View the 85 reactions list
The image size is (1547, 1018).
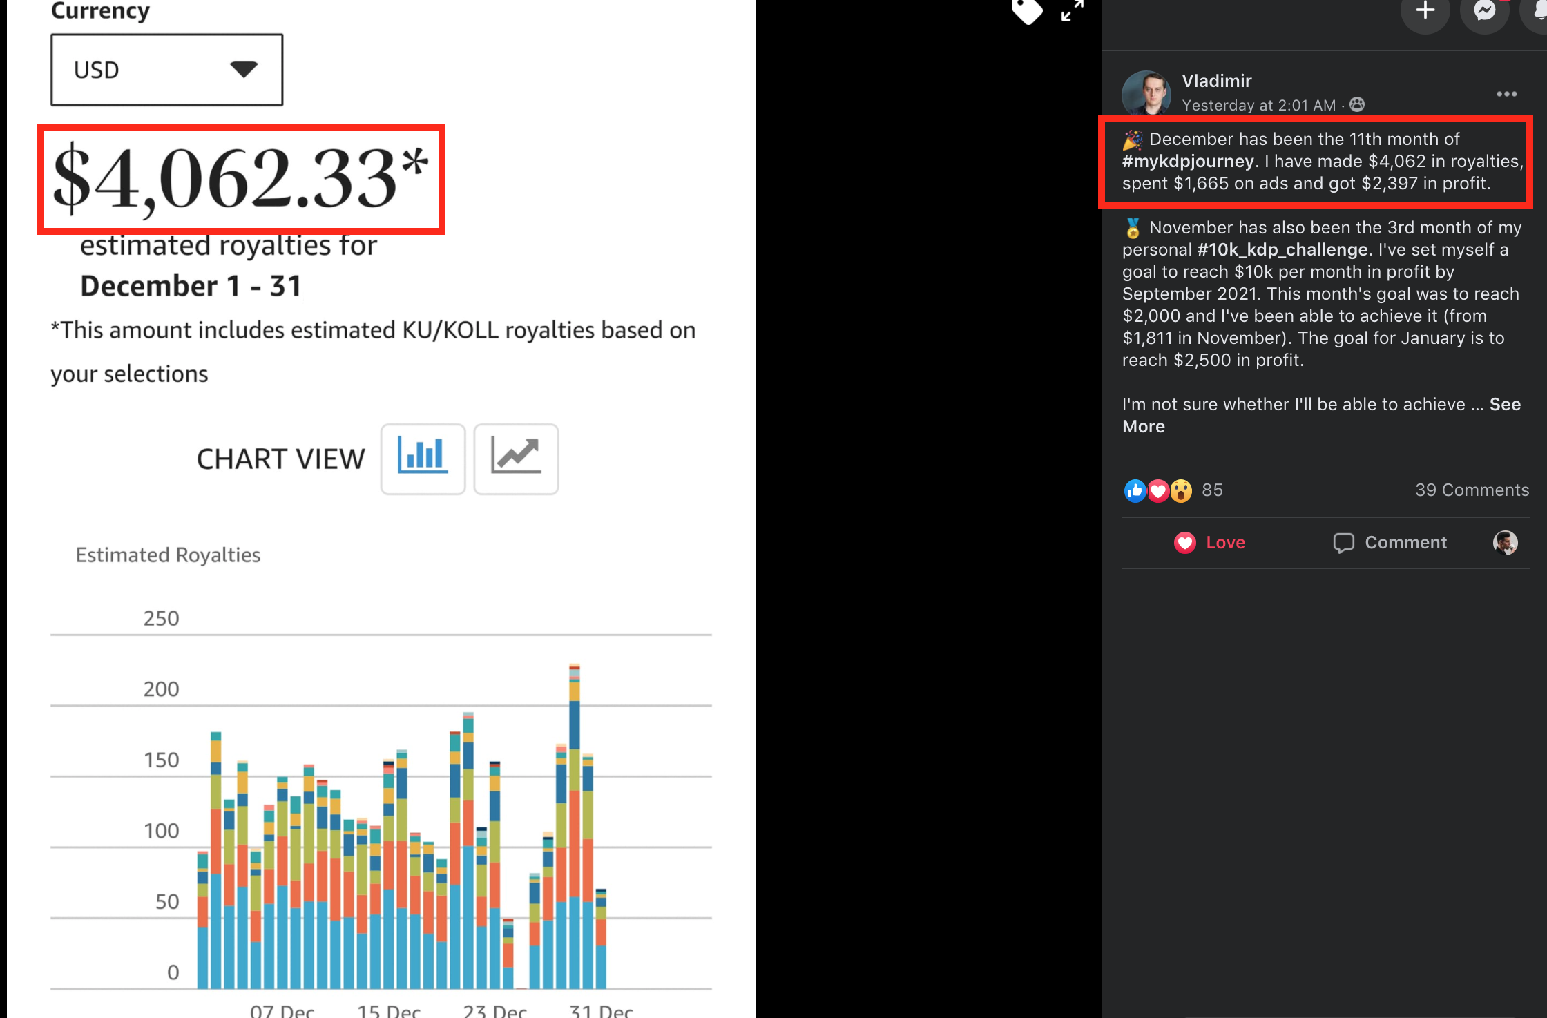click(1212, 490)
